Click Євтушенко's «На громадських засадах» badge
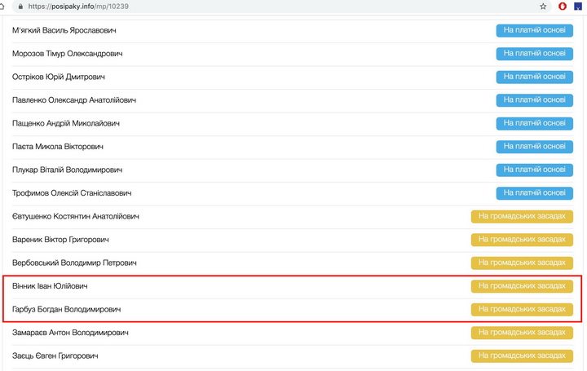Image resolution: width=587 pixels, height=371 pixels. [x=522, y=216]
